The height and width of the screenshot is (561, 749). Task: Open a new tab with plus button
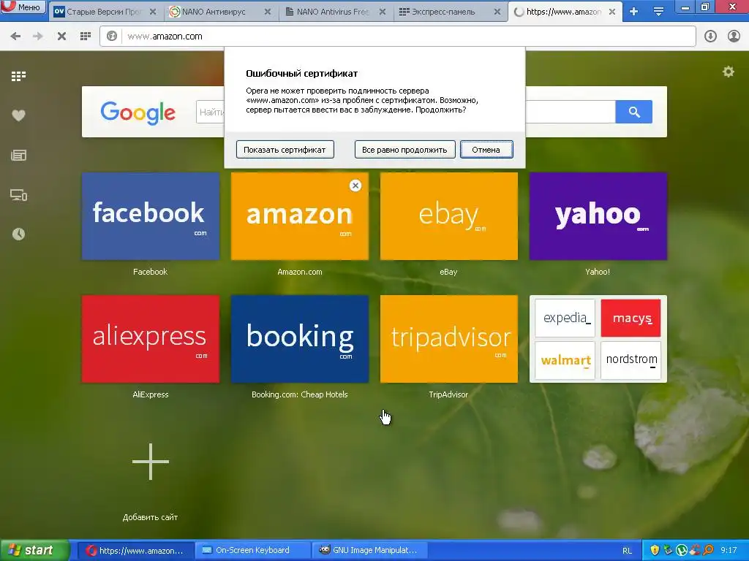[x=634, y=12]
